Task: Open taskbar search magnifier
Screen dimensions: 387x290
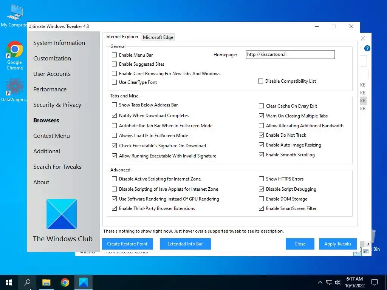Action: point(27,282)
